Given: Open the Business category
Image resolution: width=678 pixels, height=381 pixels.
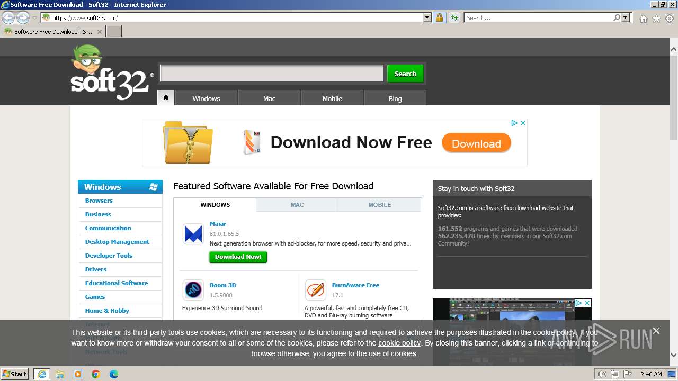Looking at the screenshot, I should pyautogui.click(x=98, y=214).
